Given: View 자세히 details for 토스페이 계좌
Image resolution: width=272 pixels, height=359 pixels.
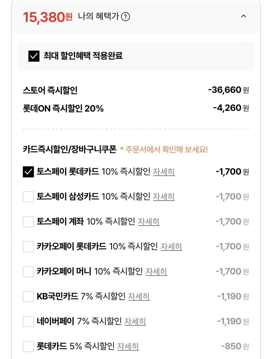Looking at the screenshot, I should 149,222.
